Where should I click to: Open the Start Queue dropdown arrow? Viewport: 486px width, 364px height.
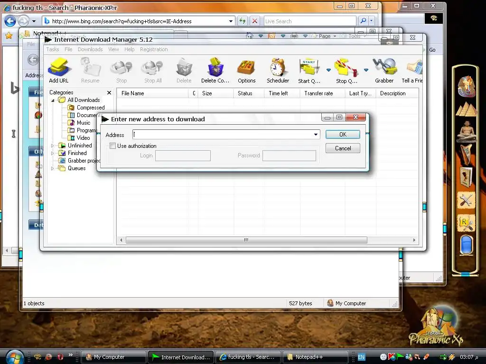click(328, 70)
